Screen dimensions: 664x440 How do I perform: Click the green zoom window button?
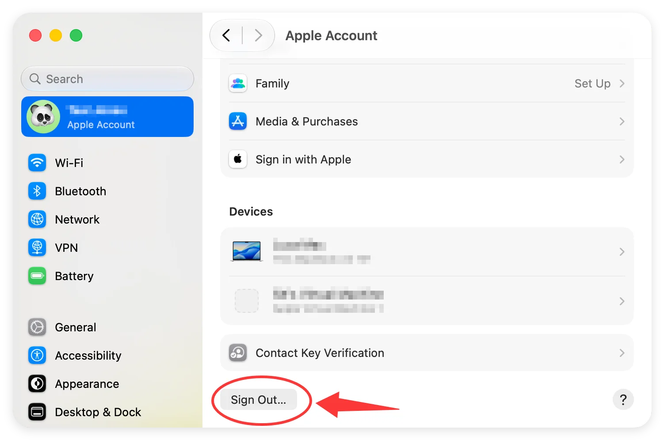[x=76, y=35]
